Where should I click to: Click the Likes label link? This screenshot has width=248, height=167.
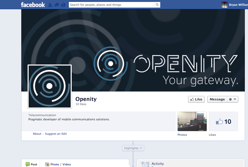pos(212,135)
